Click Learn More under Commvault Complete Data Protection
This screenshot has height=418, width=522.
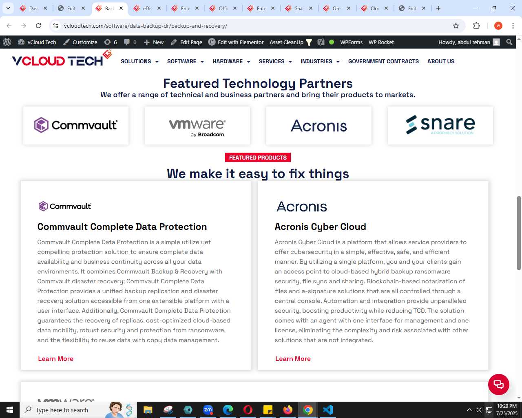(x=55, y=358)
